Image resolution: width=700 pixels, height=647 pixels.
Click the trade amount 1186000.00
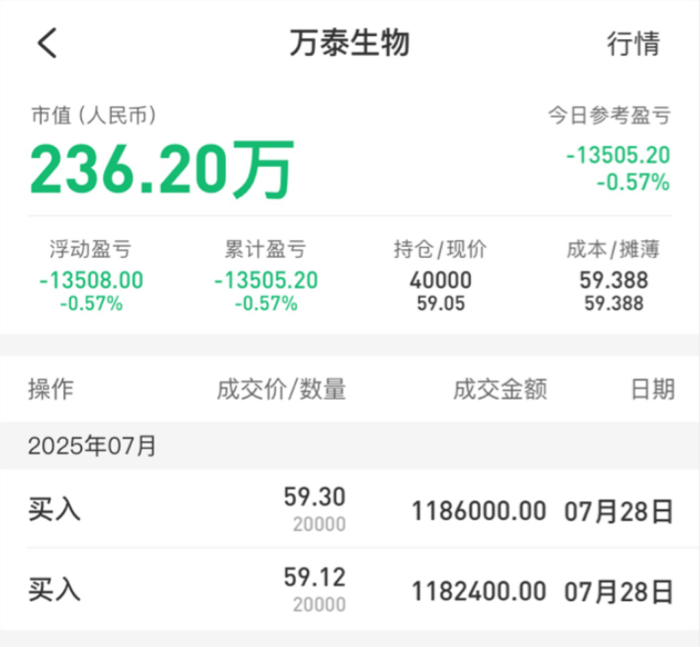coord(479,511)
